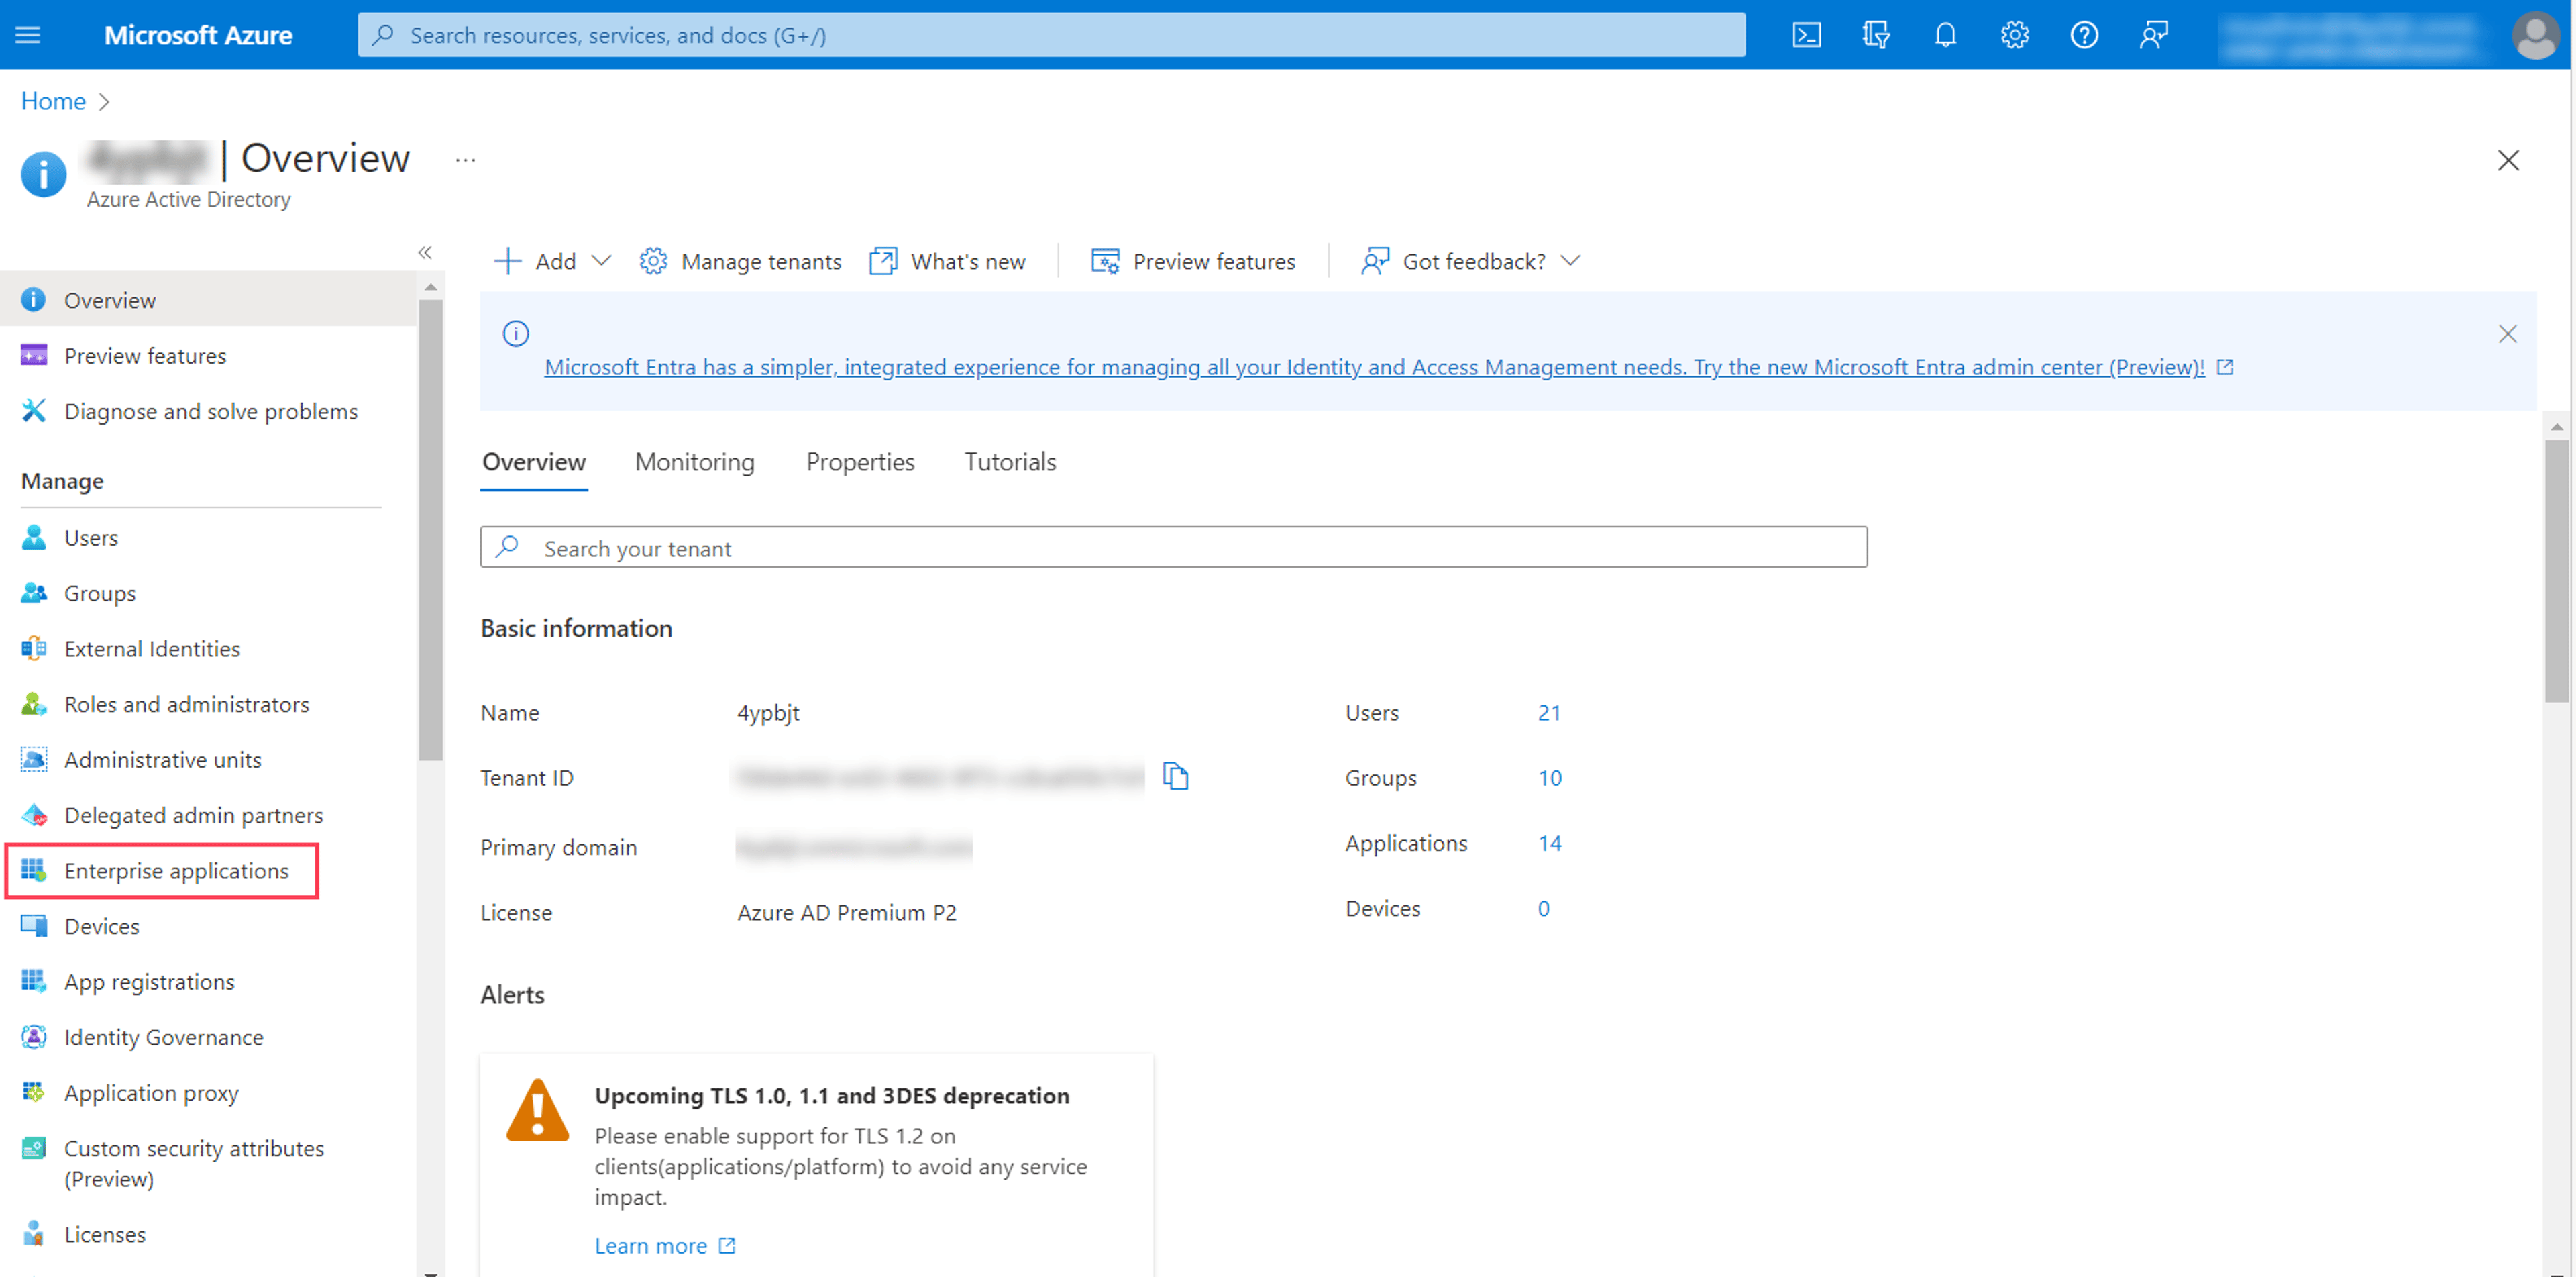Open the portal hamburger menu

point(28,35)
